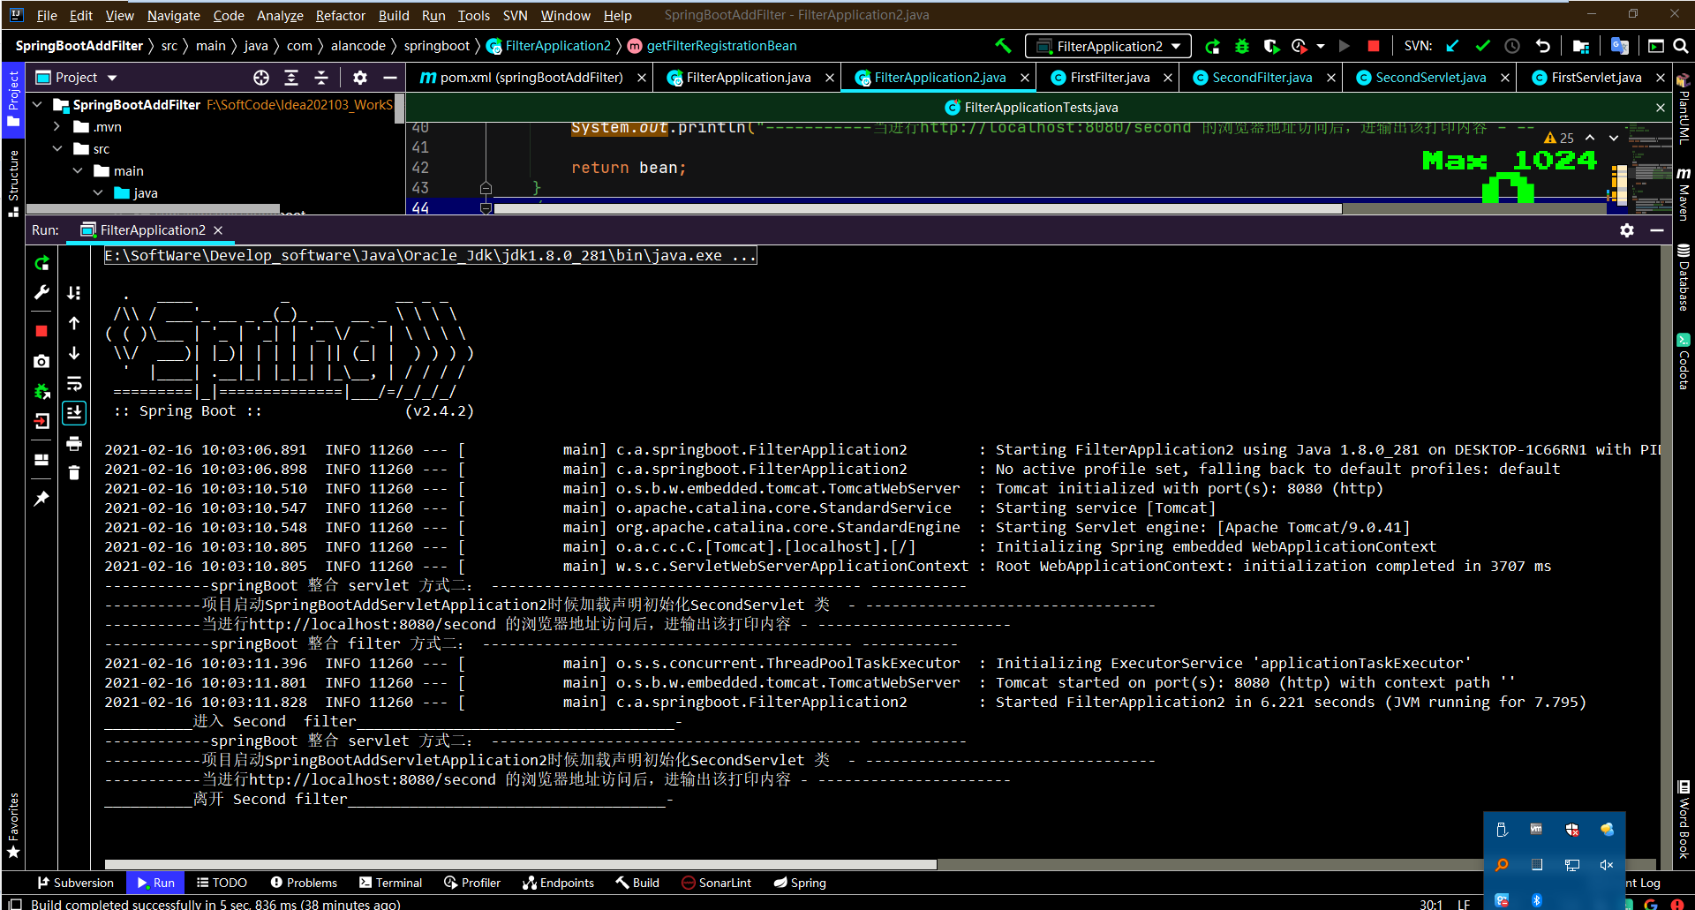Screen dimensions: 1695x910
Task: Open the Spring tool window button
Action: [x=800, y=883]
